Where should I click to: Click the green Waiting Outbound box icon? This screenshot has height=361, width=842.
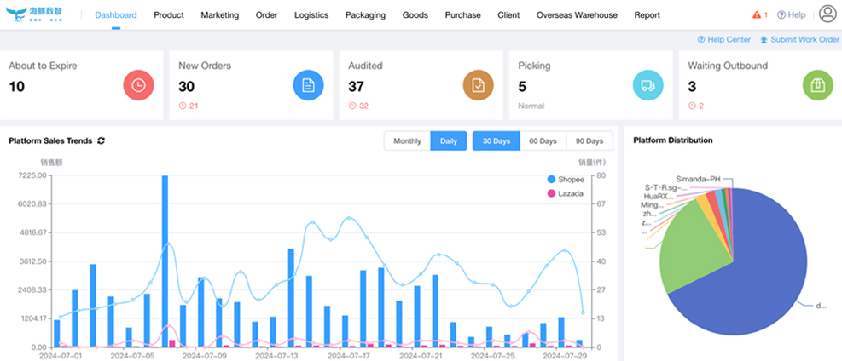817,85
